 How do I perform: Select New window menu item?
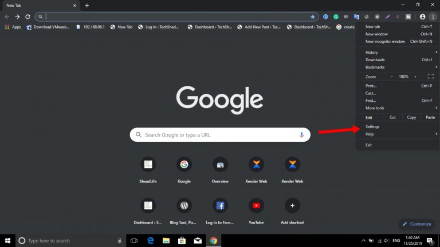tap(398, 34)
